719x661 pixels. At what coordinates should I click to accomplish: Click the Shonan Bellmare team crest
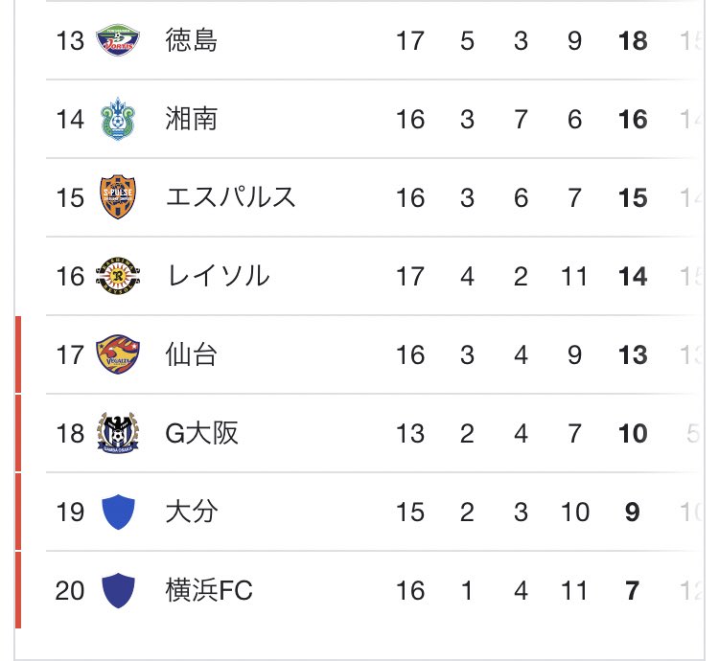[118, 120]
